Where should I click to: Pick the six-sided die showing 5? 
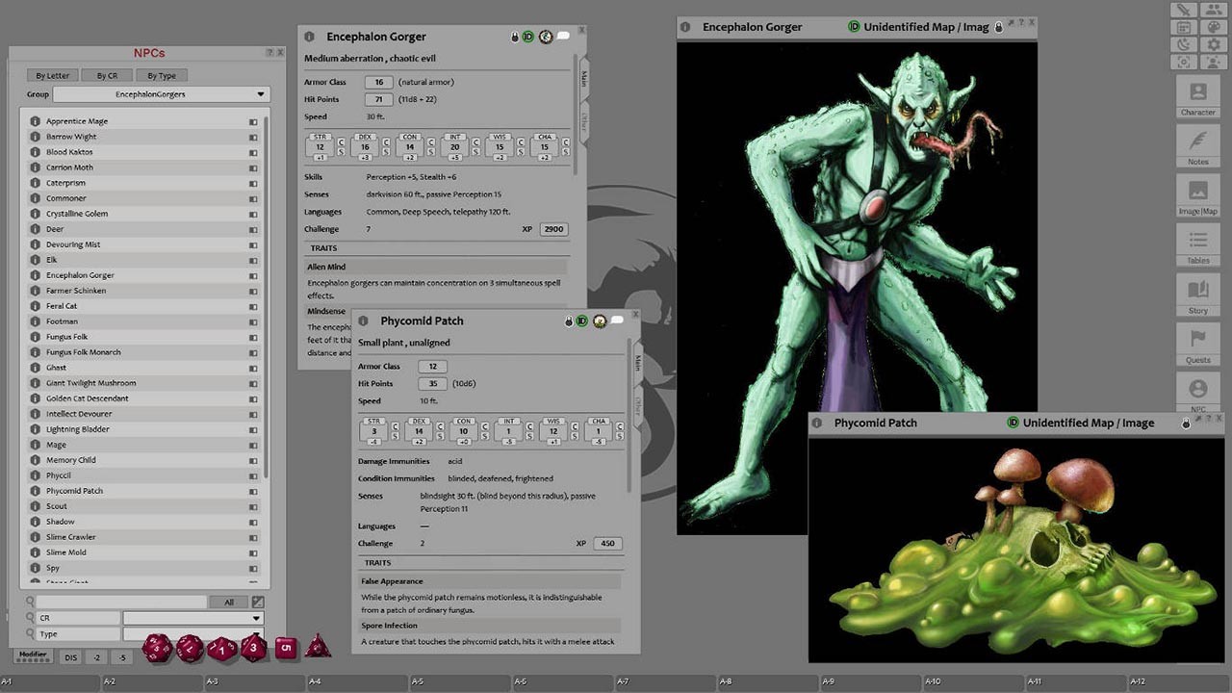[285, 648]
